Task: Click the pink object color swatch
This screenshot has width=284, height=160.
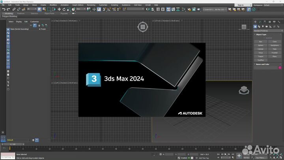Action: pyautogui.click(x=280, y=68)
